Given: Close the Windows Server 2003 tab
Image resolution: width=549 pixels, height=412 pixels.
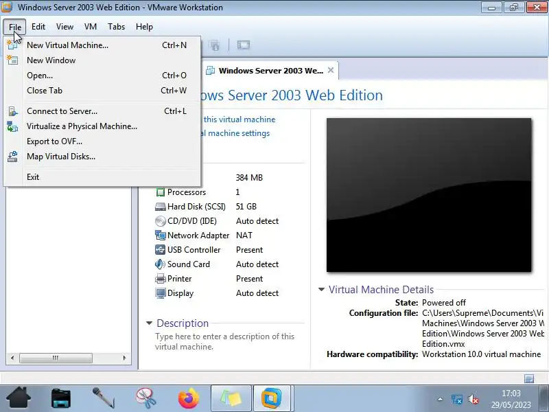Looking at the screenshot, I should pyautogui.click(x=331, y=71).
